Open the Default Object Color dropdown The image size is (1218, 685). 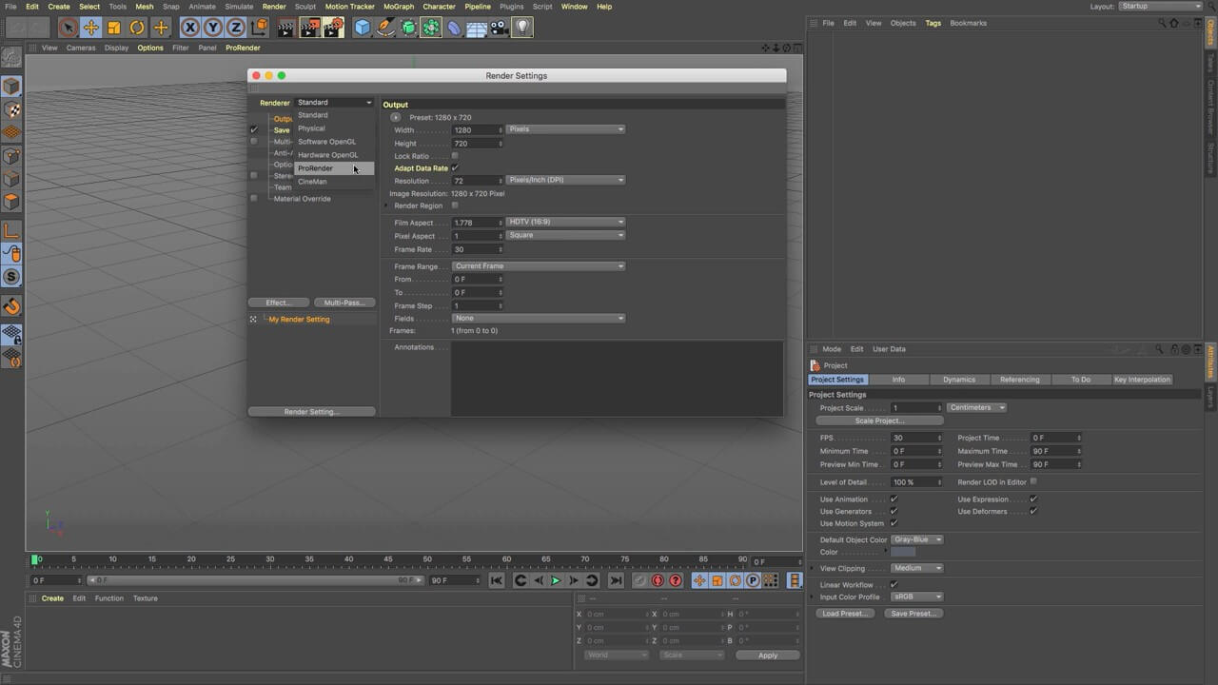pos(917,539)
